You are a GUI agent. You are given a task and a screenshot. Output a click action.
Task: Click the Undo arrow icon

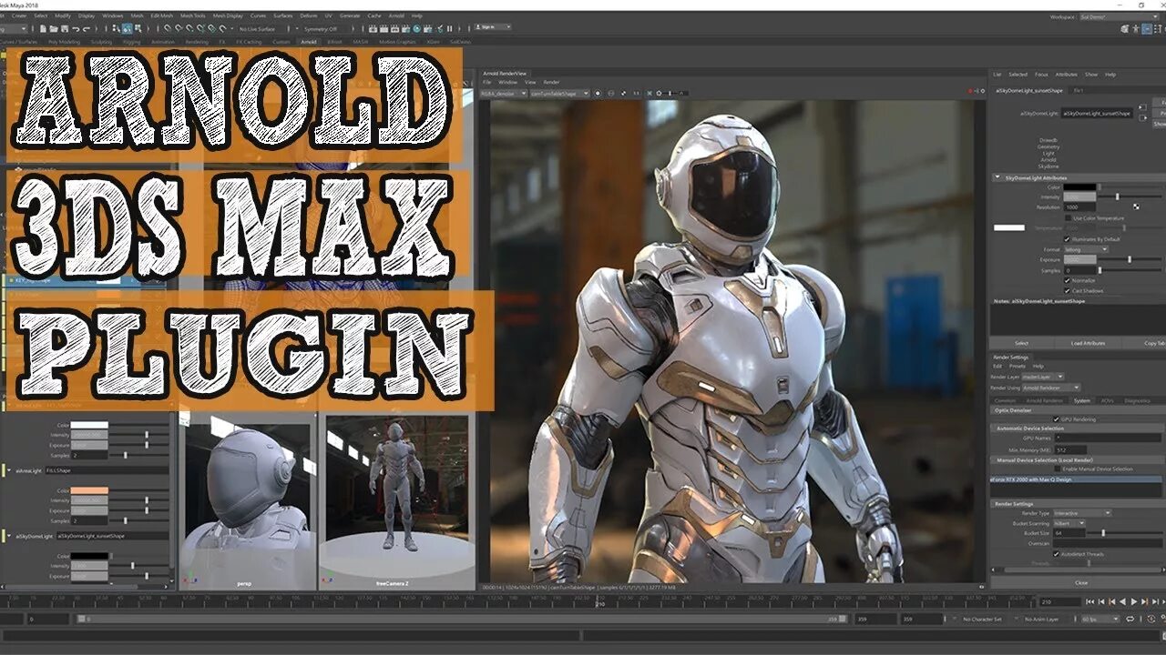(x=76, y=28)
